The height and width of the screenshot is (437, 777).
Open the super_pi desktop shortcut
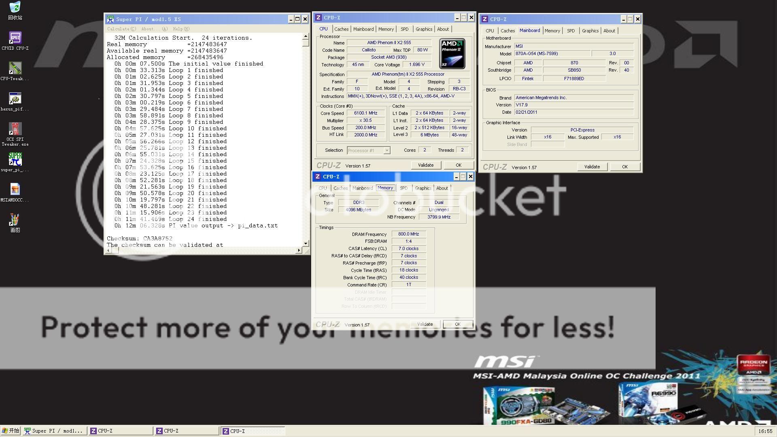[15, 160]
